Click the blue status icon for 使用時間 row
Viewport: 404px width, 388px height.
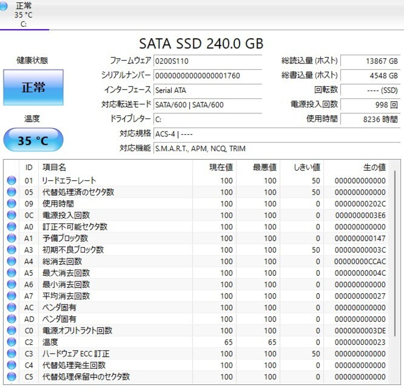pos(11,203)
